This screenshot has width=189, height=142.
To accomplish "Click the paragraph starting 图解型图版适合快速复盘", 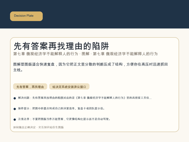I will coord(91,67).
